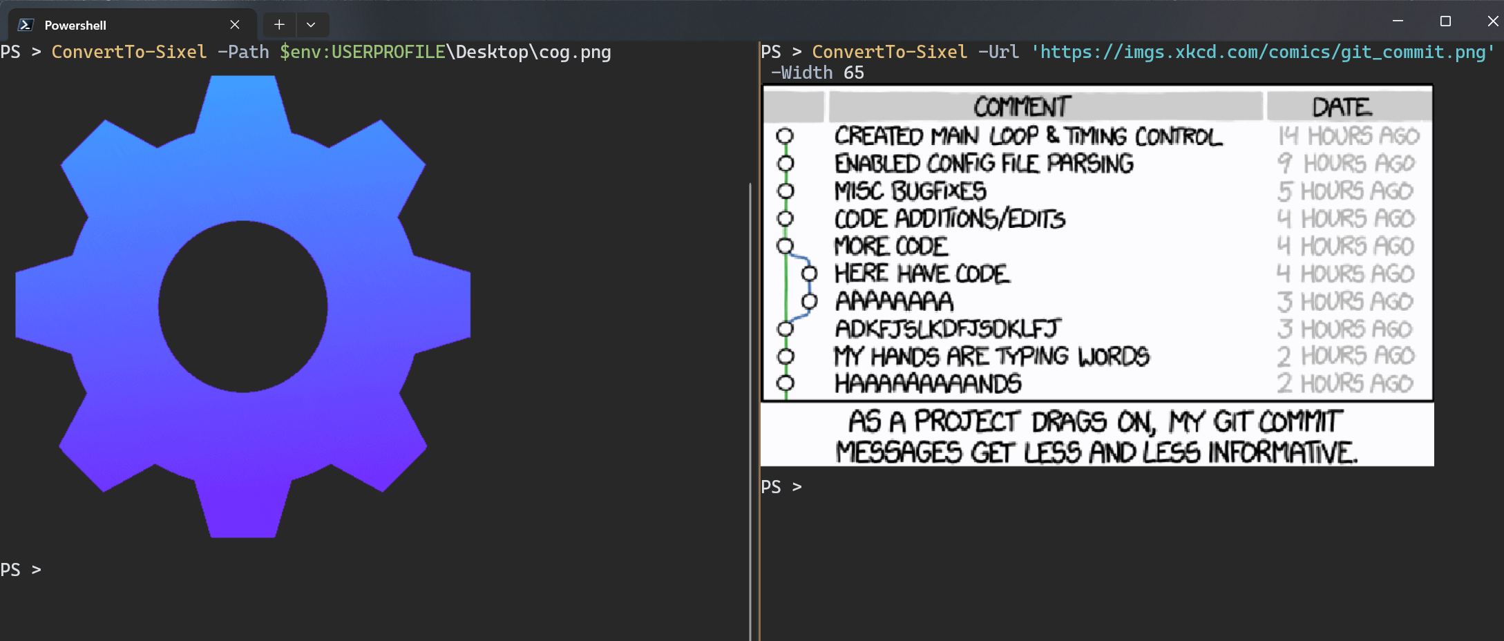Click the left pane scrollbar
The height and width of the screenshot is (641, 1504).
(x=750, y=411)
